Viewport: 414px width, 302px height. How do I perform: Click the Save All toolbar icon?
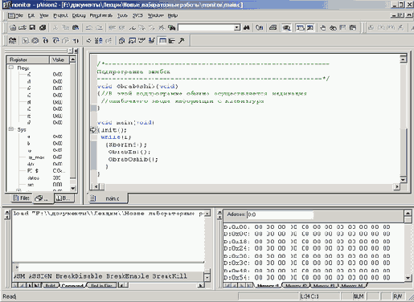coord(43,27)
